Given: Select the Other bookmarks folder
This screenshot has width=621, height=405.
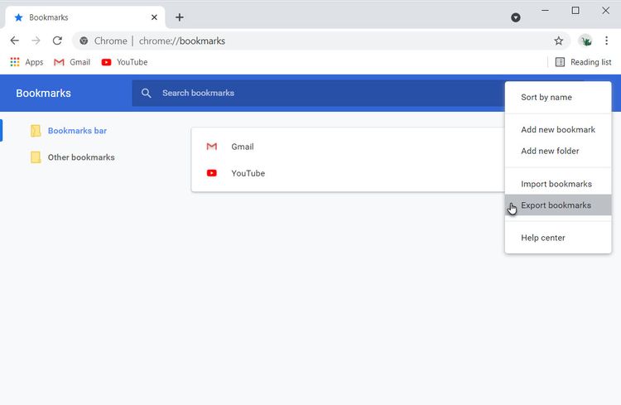Looking at the screenshot, I should 73,157.
